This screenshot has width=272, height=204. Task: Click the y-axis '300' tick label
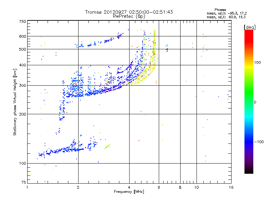point(22,86)
